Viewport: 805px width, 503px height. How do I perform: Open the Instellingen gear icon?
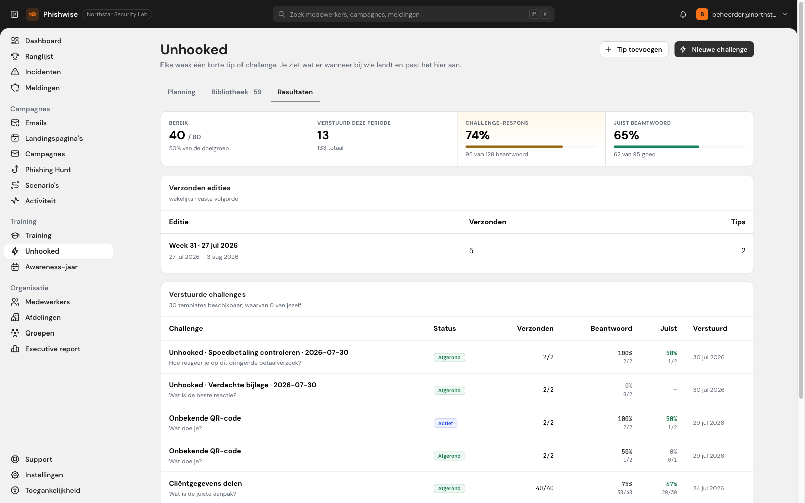(x=15, y=475)
